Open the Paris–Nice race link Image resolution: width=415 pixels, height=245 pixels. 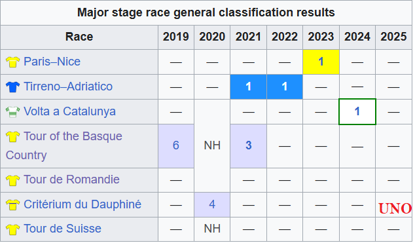tap(52, 62)
